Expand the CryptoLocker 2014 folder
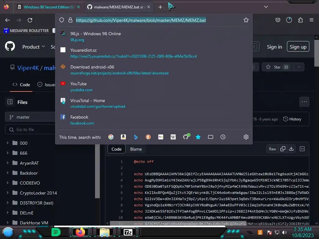The image size is (319, 239). point(7,193)
